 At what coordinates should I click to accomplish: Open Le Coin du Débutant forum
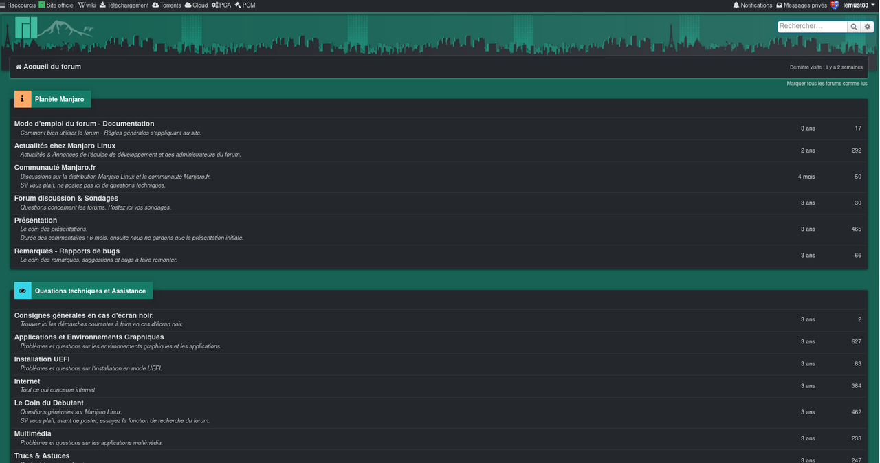[49, 403]
